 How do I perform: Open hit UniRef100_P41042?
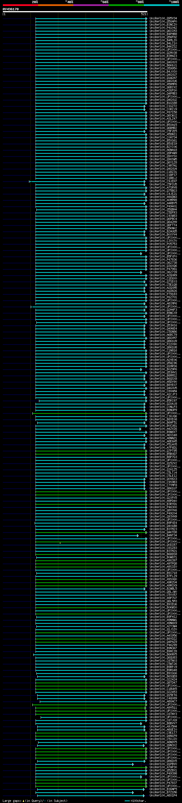(x=163, y=28)
